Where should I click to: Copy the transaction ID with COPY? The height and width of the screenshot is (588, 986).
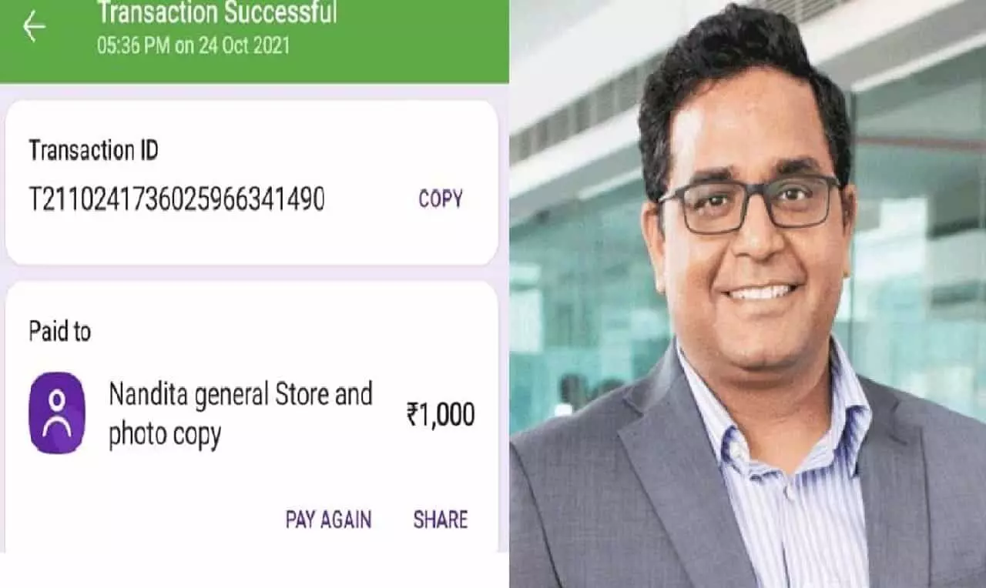point(441,199)
